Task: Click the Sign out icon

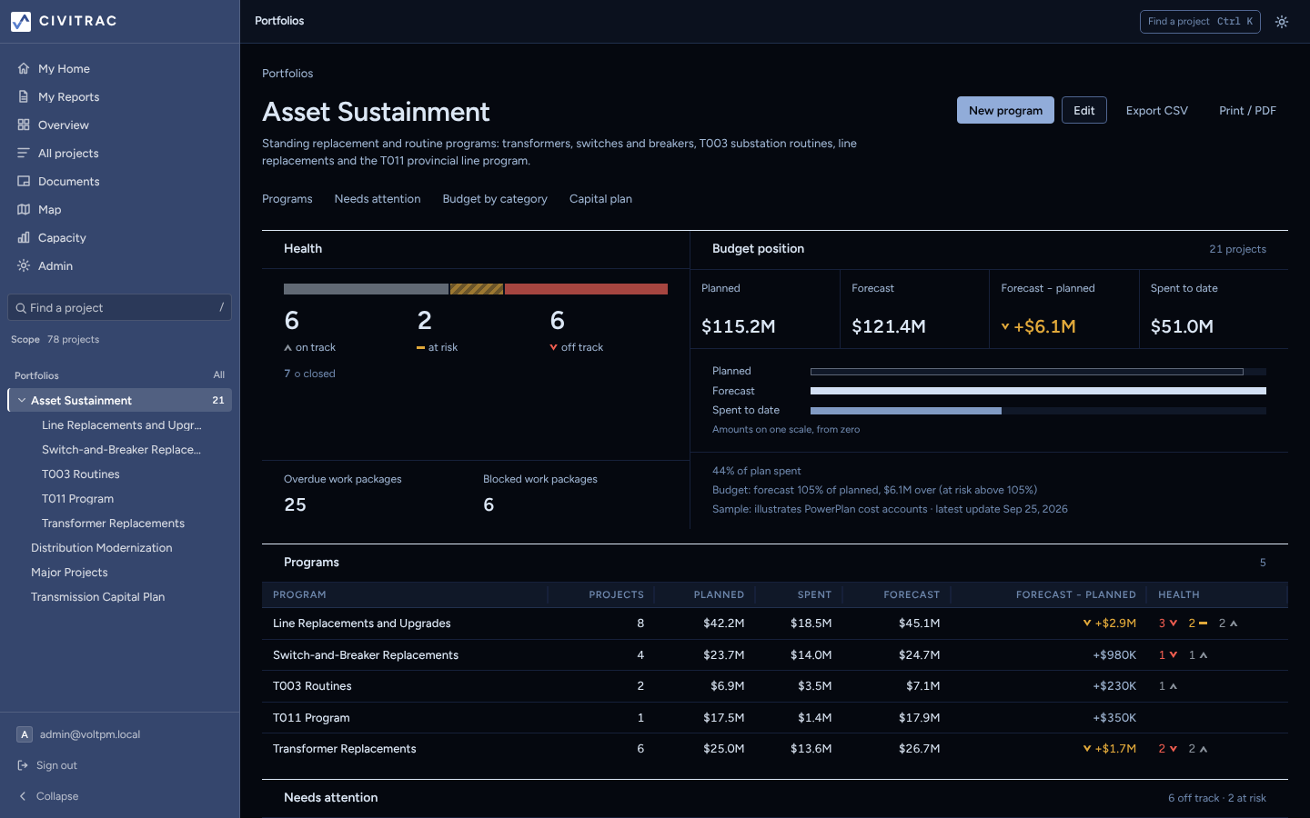Action: [x=24, y=765]
